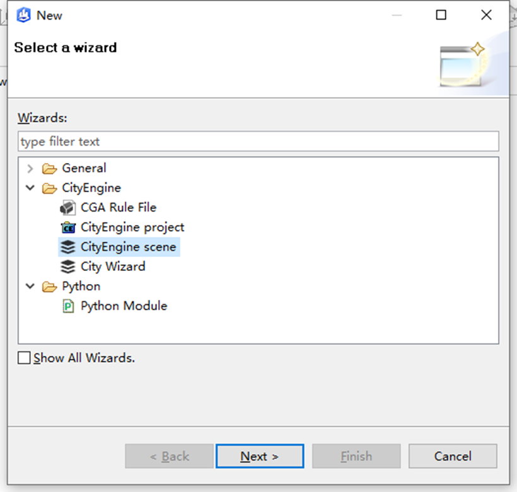Maximize the New dialog window
517x492 pixels.
pyautogui.click(x=441, y=15)
